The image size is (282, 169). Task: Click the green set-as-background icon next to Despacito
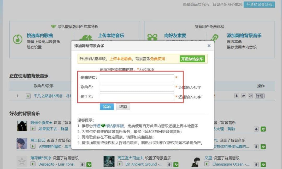[x=89, y=164]
